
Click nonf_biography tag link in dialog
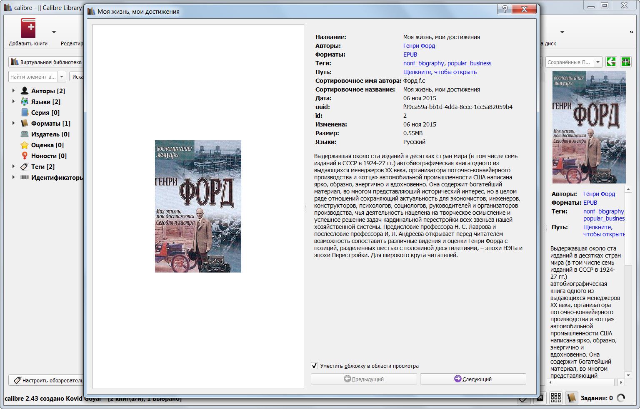pos(423,63)
